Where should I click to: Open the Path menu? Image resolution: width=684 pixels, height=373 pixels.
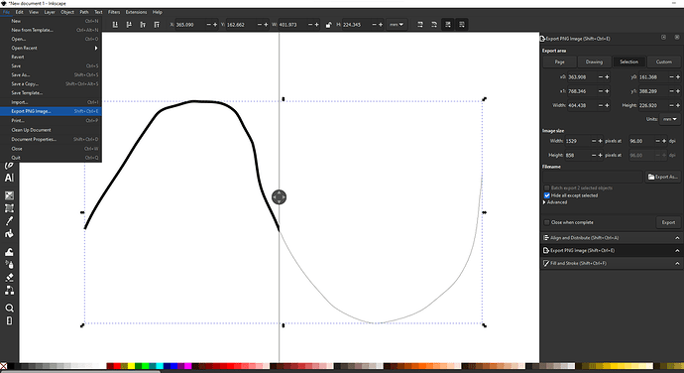click(84, 12)
